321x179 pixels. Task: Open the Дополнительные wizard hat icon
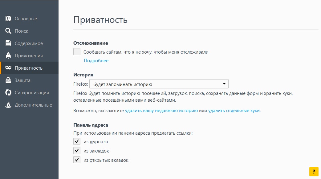point(8,105)
